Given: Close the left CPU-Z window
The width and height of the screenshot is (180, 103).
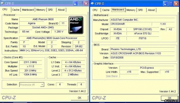Looking at the screenshot, I should tap(86, 3).
